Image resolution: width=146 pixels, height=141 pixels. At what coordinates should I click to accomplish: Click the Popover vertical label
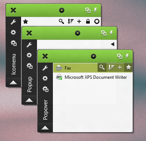(45, 110)
